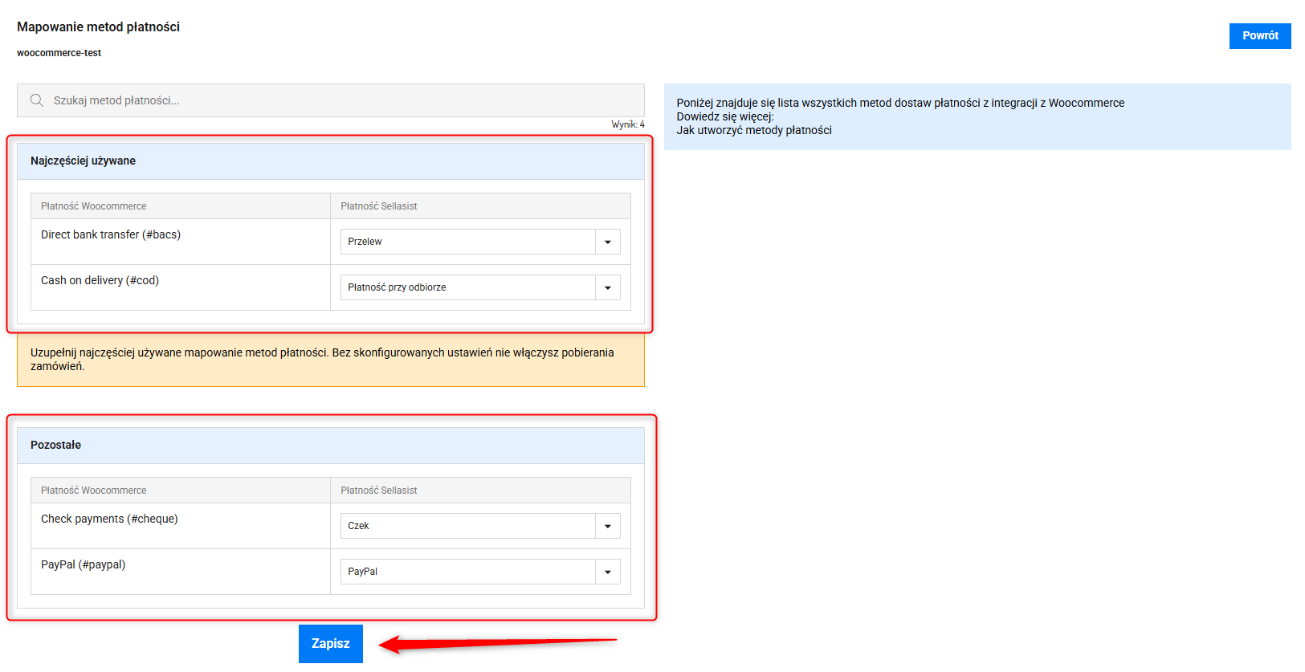Click the Najczęściej używane section header
The width and height of the screenshot is (1305, 672).
83,161
